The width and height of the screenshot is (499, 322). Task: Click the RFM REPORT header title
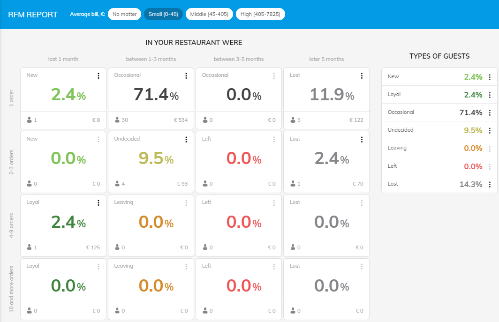(x=33, y=15)
